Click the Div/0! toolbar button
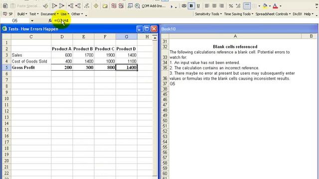The width and height of the screenshot is (319, 179). pyautogui.click(x=297, y=14)
